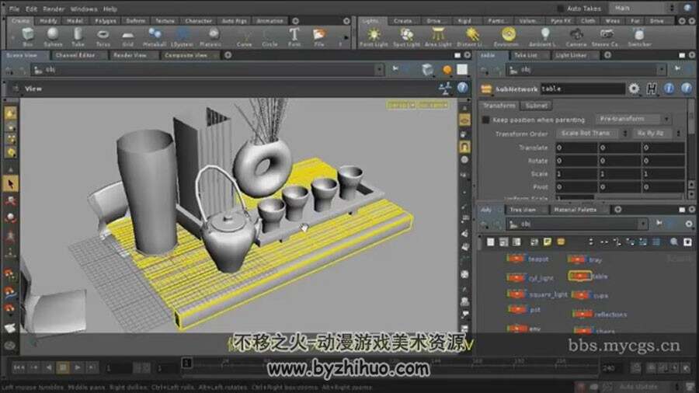This screenshot has height=393, width=699.
Task: Click the sticky note icon in network toolbar
Action: click(x=547, y=242)
